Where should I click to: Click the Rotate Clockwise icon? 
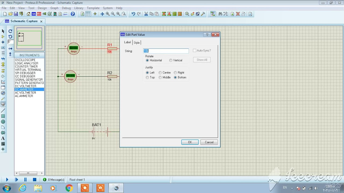tap(10, 31)
